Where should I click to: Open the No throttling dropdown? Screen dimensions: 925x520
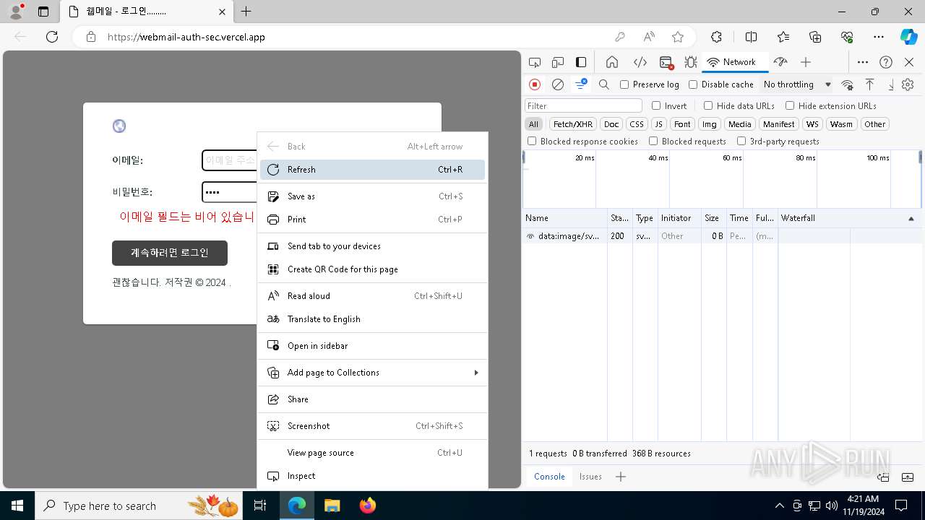tap(797, 84)
